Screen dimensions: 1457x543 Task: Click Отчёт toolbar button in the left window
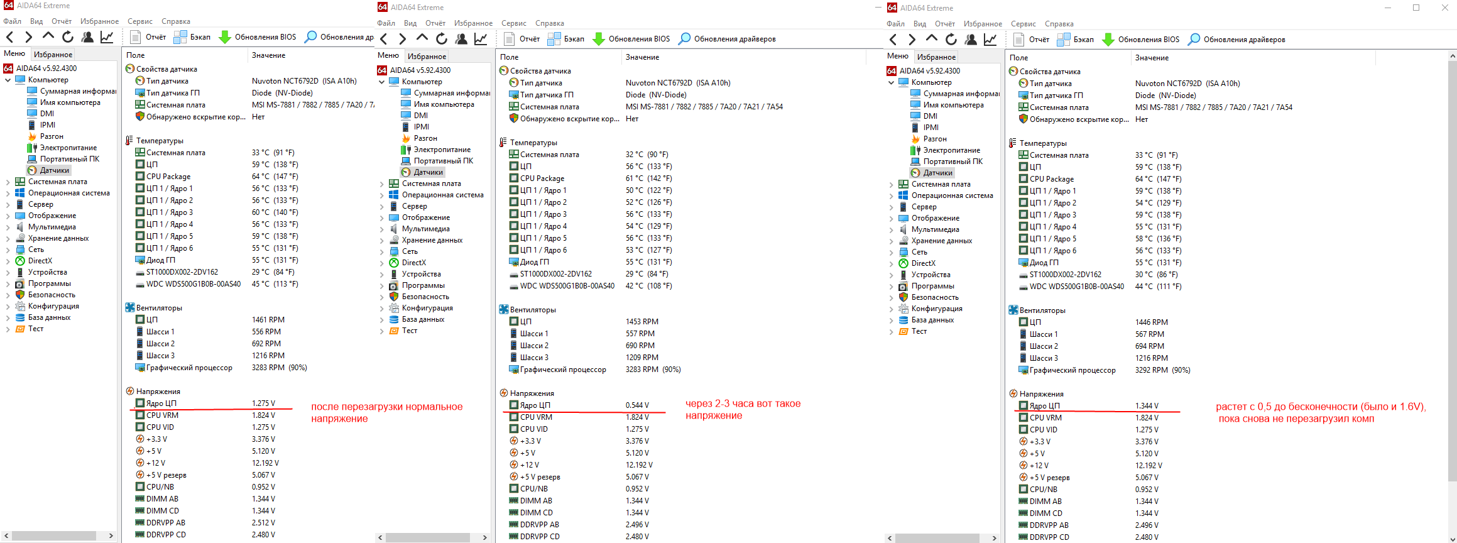148,37
